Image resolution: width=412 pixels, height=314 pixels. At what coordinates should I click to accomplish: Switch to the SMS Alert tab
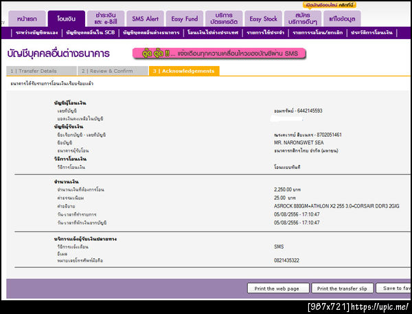[x=146, y=19]
